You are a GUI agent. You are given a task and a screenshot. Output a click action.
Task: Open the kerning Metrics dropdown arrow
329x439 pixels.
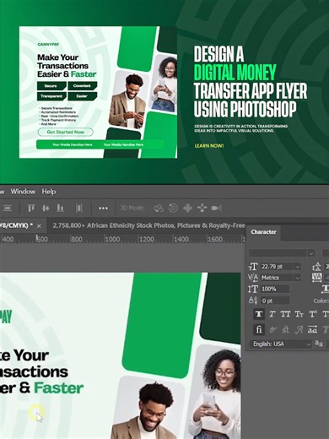coord(297,278)
